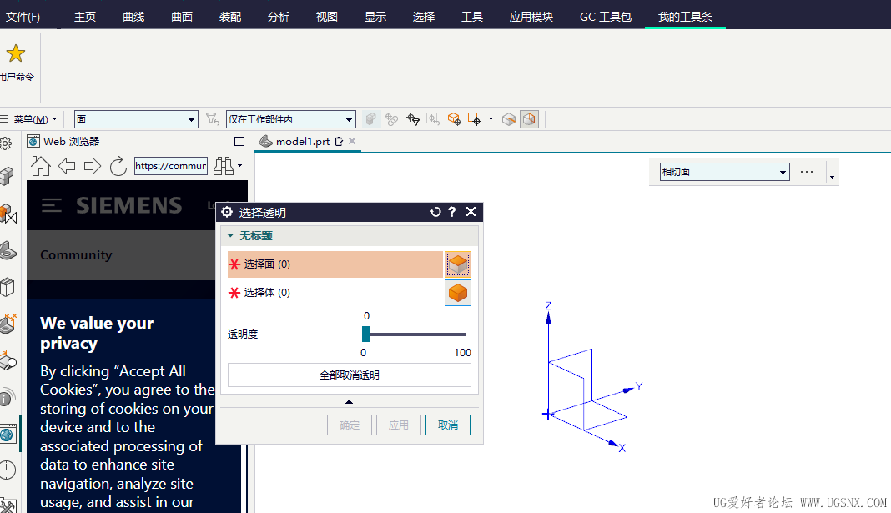Maximize the Web browser panel
Viewport: 891px width, 513px height.
[x=239, y=142]
